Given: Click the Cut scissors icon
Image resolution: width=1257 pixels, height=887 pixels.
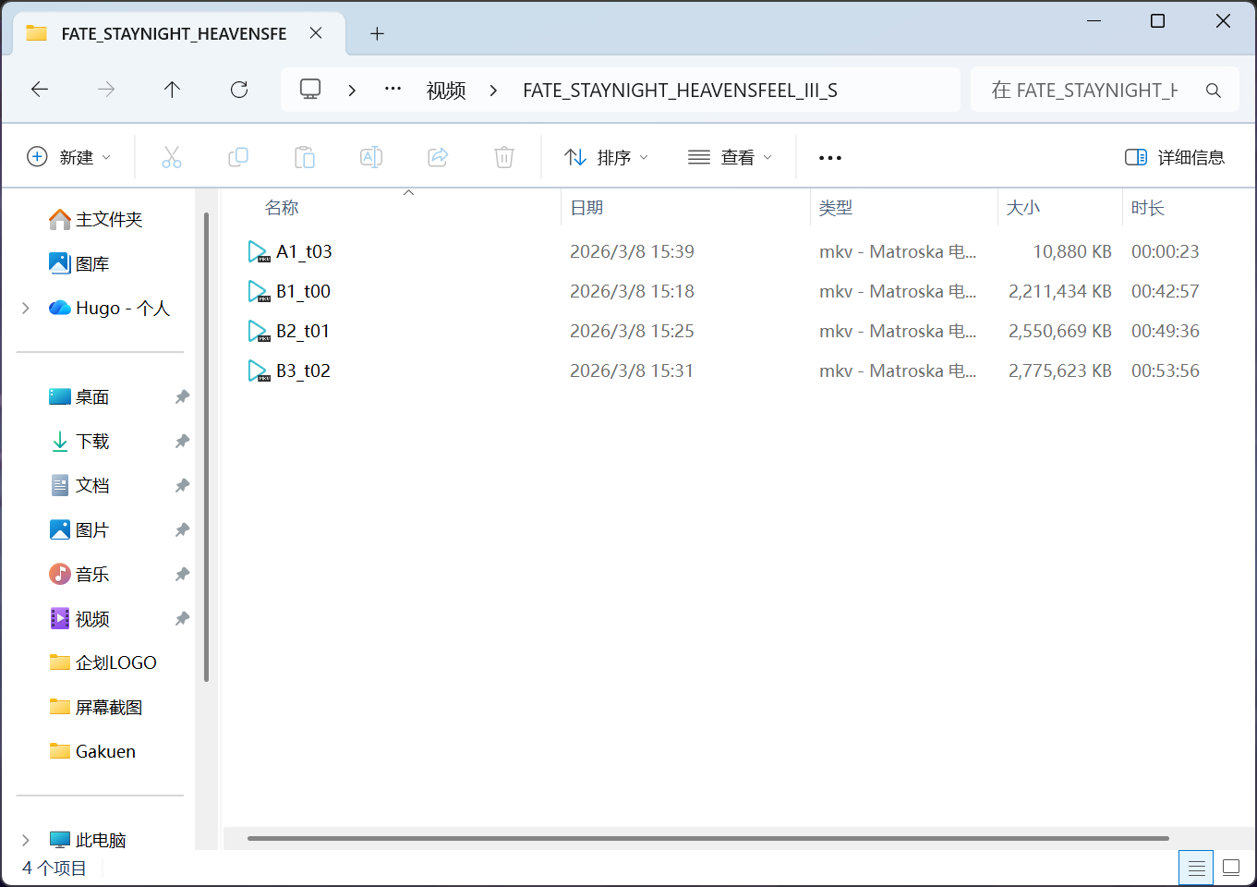Looking at the screenshot, I should tap(172, 157).
